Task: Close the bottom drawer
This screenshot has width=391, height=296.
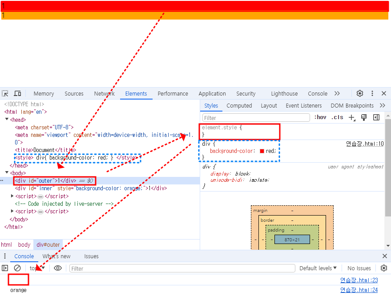Action: click(x=384, y=256)
